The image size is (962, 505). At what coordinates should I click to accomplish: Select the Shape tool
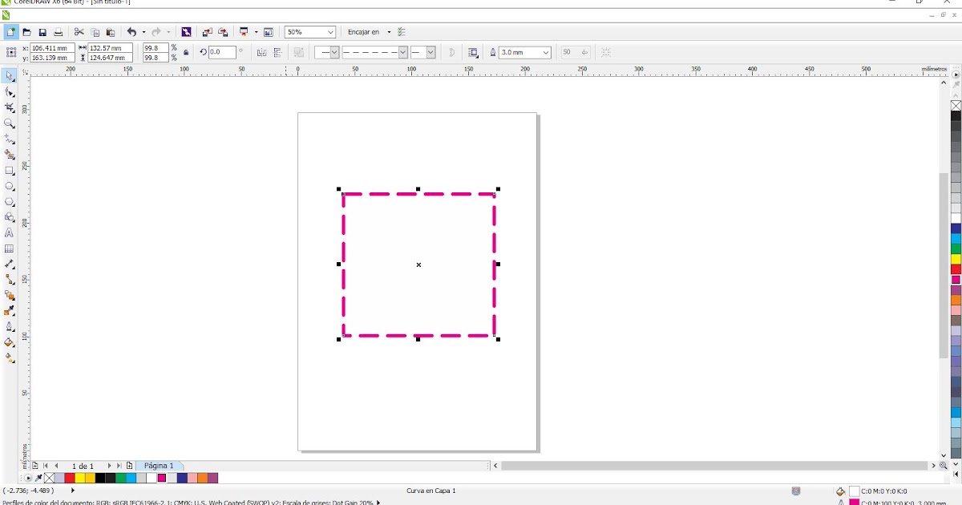click(x=10, y=92)
